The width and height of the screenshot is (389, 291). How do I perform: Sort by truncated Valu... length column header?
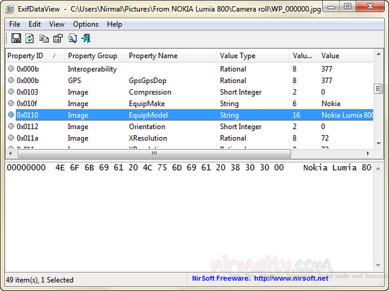tap(303, 56)
